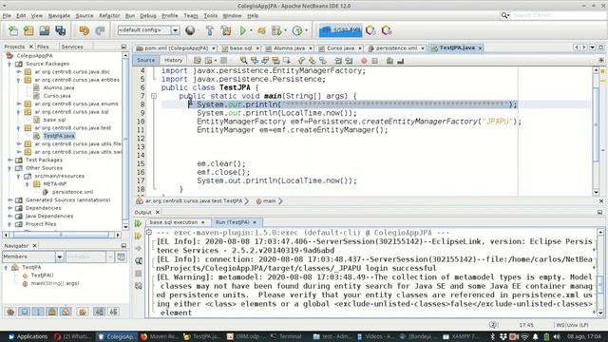Select main(String[] args) in Navigator
Image resolution: width=608 pixels, height=342 pixels.
click(55, 283)
